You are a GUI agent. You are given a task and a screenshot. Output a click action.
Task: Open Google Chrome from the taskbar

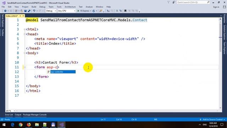pyautogui.click(x=21, y=125)
